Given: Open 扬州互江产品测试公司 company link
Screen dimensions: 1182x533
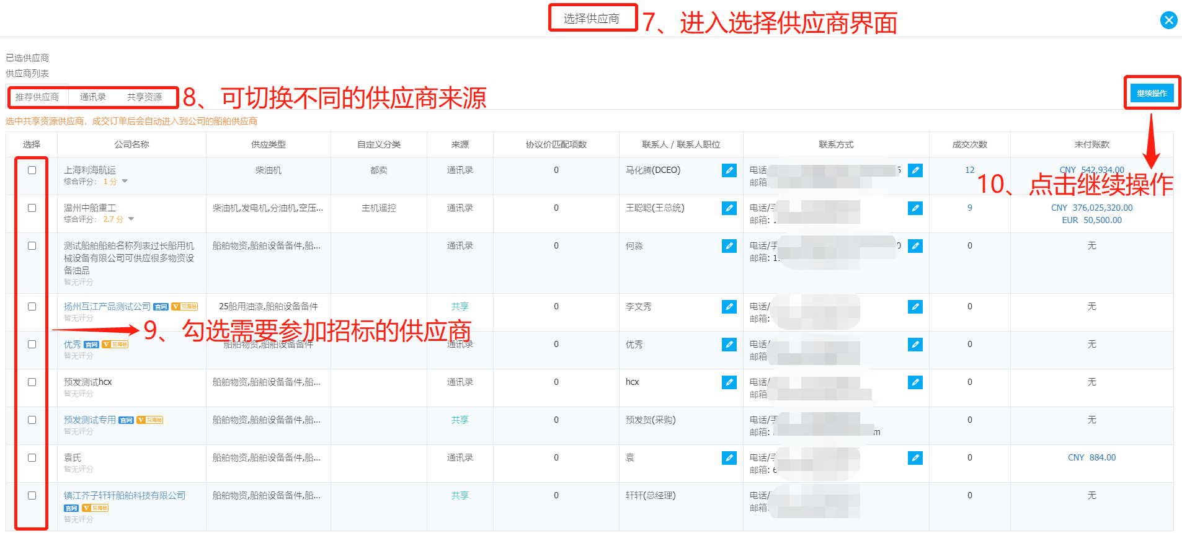Looking at the screenshot, I should (107, 307).
